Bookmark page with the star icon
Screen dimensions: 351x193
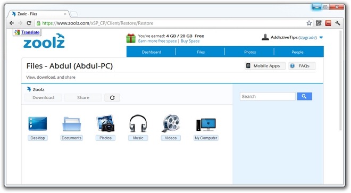tap(309, 23)
